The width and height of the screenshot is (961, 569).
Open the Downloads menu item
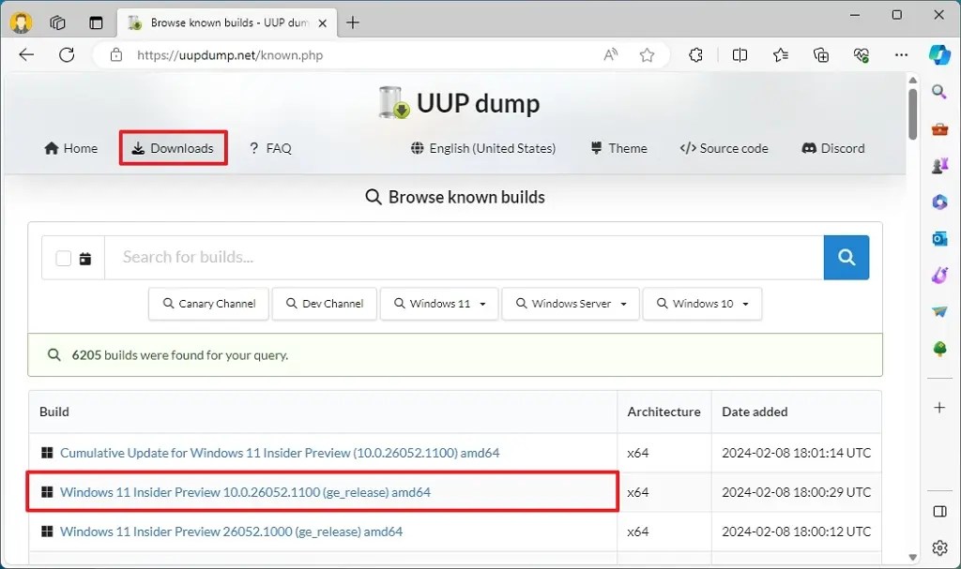(x=173, y=148)
